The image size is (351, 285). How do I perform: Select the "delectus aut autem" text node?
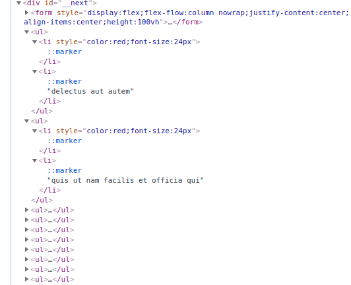tap(90, 91)
